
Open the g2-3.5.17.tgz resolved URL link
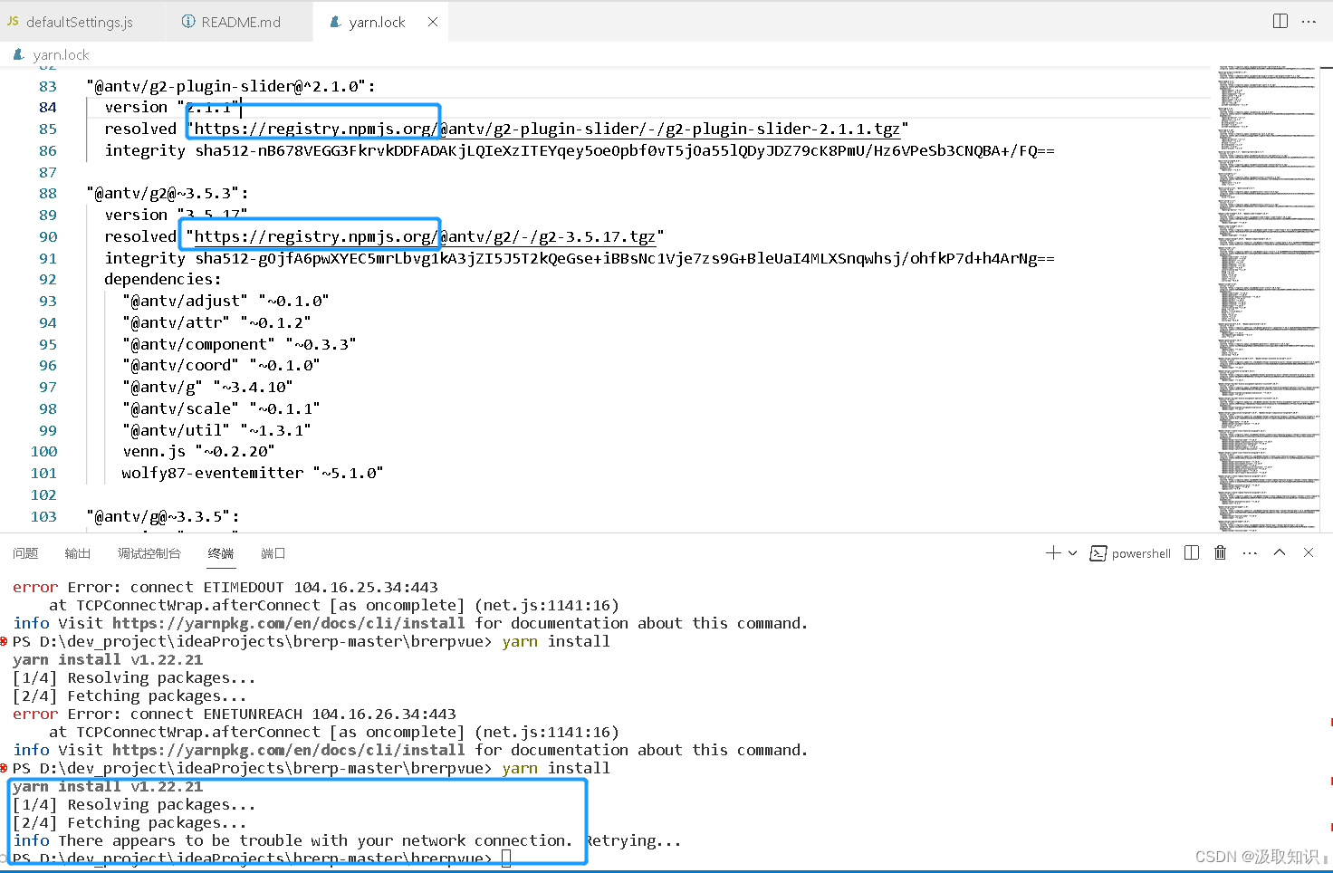(425, 236)
